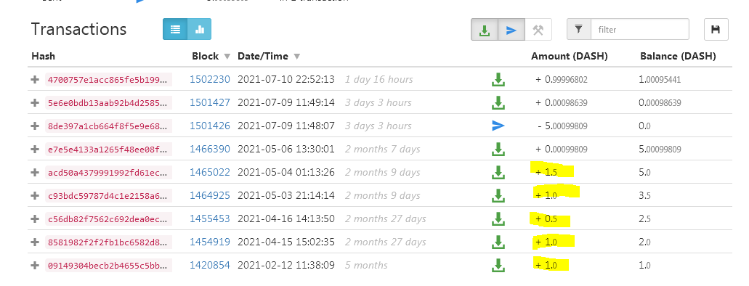The height and width of the screenshot is (286, 749).
Task: Expand transaction 8de397a1cb664f8f5e9e68 row
Action: [34, 126]
